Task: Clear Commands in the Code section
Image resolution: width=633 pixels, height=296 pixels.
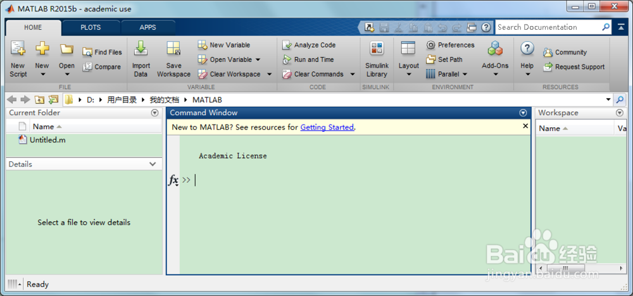Action: 313,74
